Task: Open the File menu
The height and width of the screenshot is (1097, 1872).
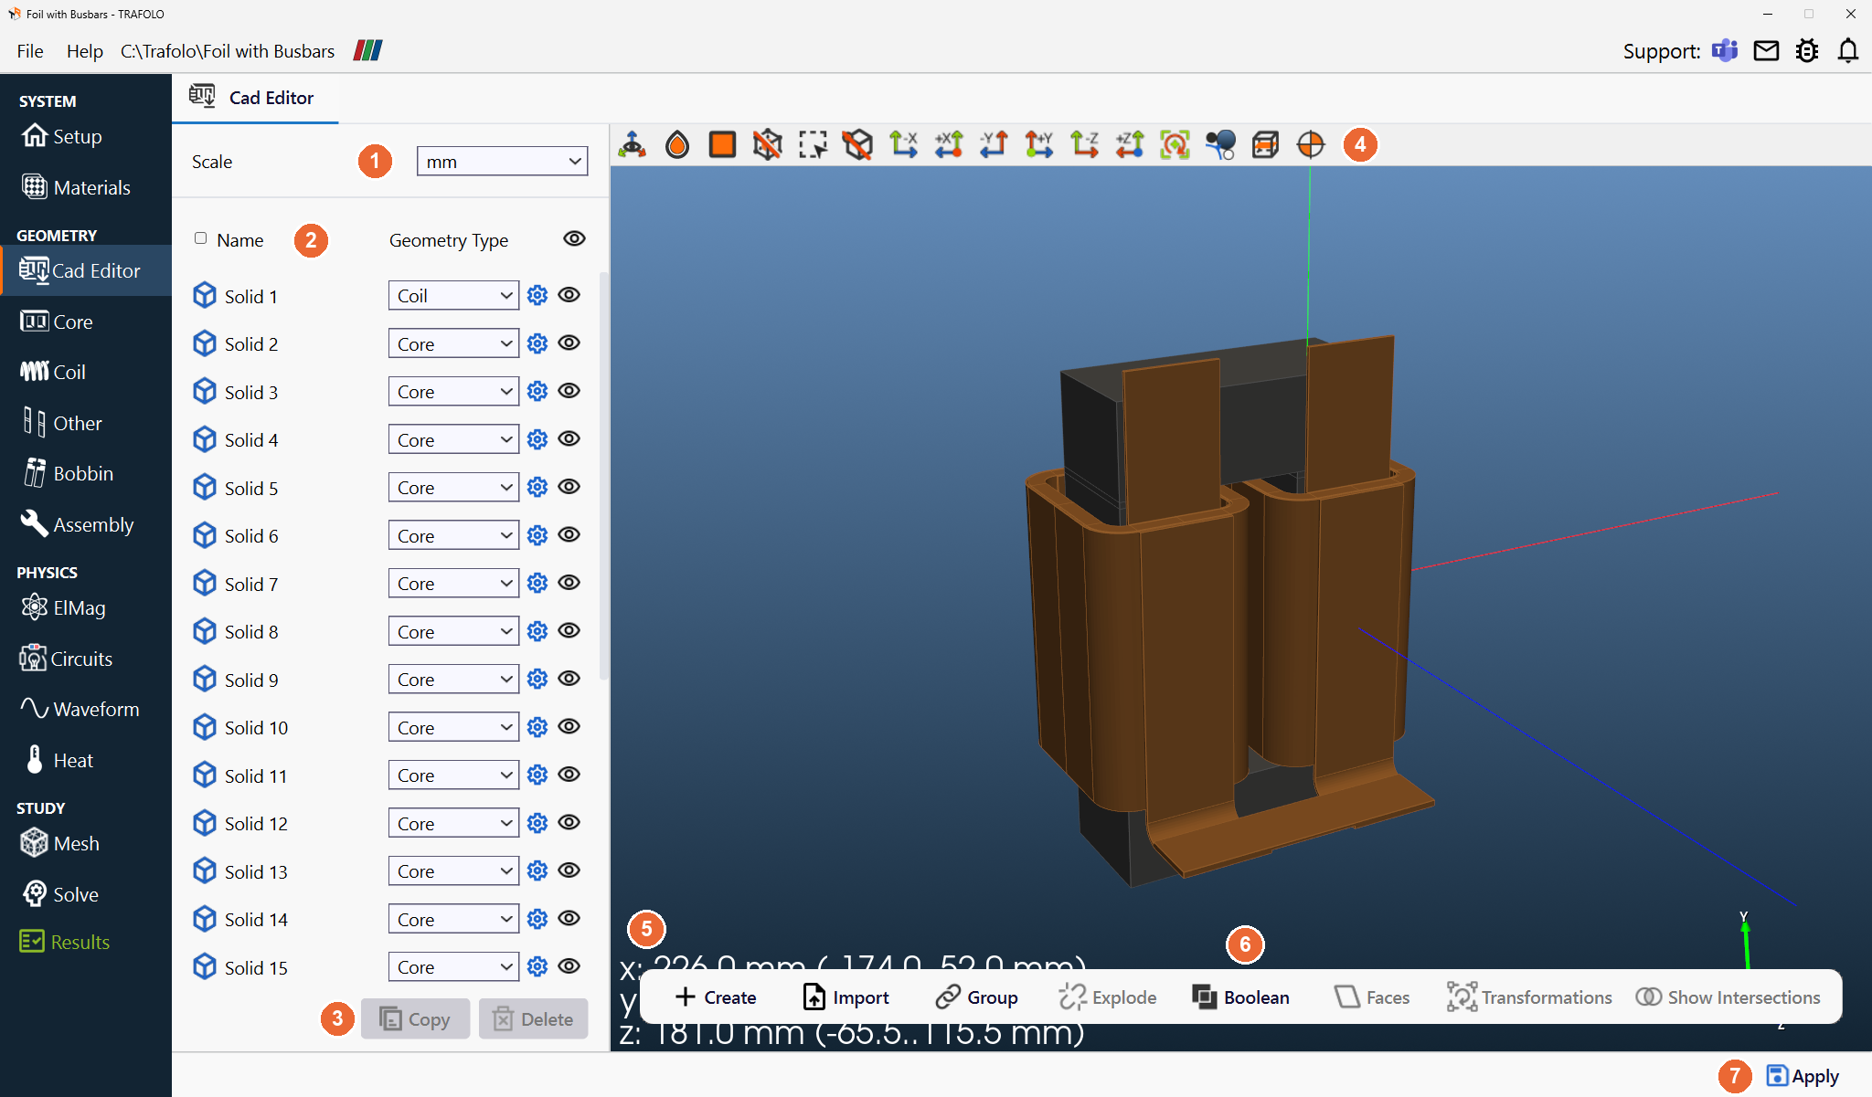Action: click(30, 51)
